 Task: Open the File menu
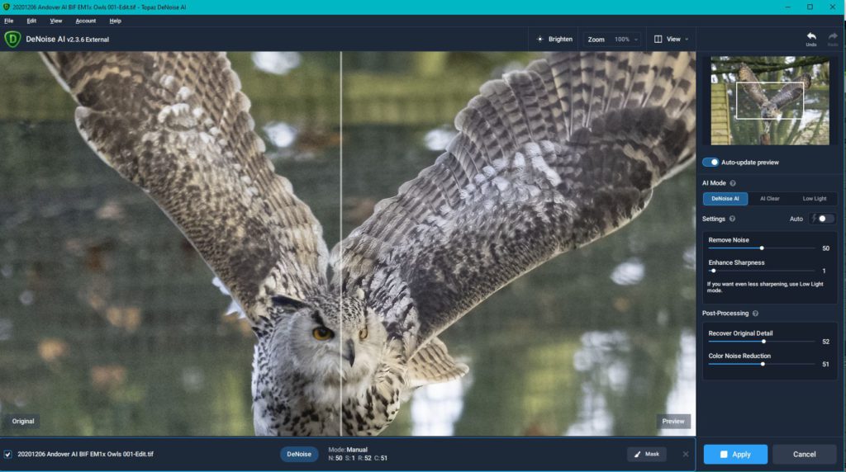tap(8, 21)
